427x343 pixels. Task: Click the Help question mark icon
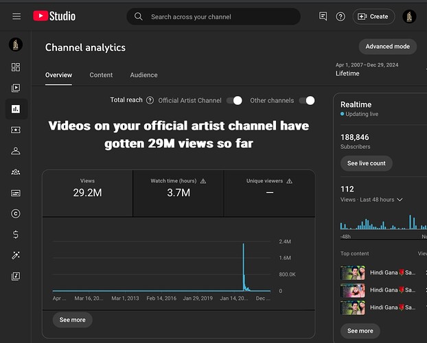341,16
